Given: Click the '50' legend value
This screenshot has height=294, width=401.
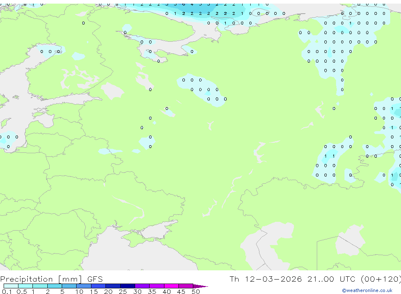Looking at the screenshot, I should (x=196, y=292).
